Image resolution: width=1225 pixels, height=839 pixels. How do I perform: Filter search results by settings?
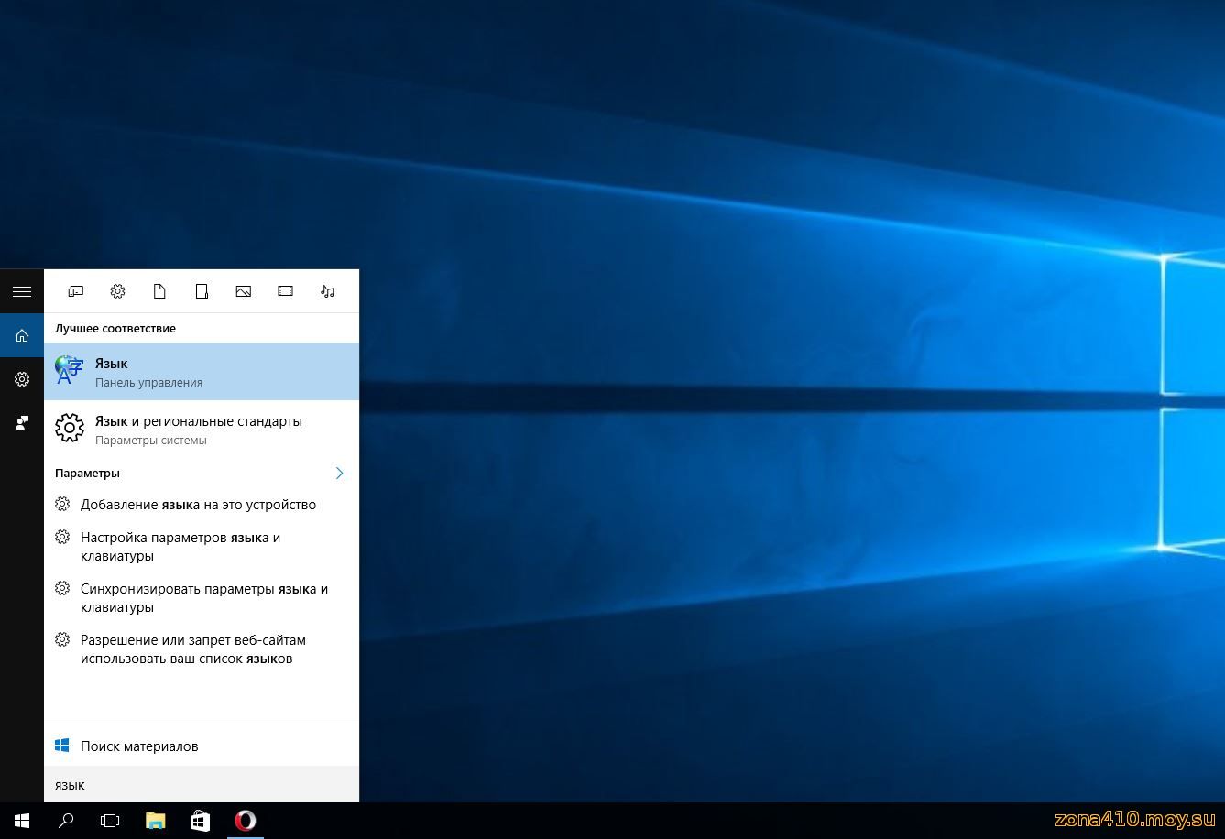click(117, 291)
